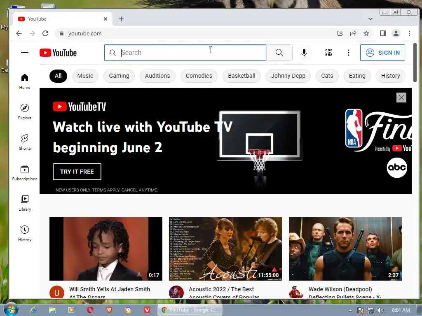Open the Acoustic 2022 video title

224,292
